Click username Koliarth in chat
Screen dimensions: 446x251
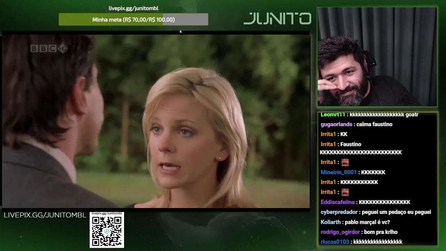331,222
